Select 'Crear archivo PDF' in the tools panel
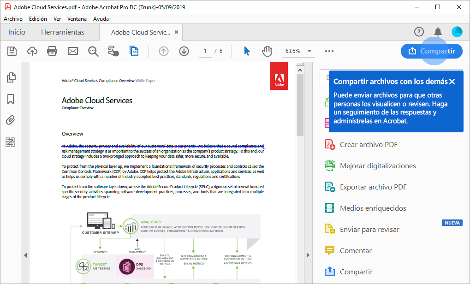The image size is (470, 284). pyautogui.click(x=369, y=144)
